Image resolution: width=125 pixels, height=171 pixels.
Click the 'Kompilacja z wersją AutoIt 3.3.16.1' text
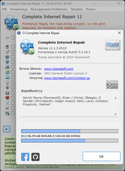[x=64, y=52]
